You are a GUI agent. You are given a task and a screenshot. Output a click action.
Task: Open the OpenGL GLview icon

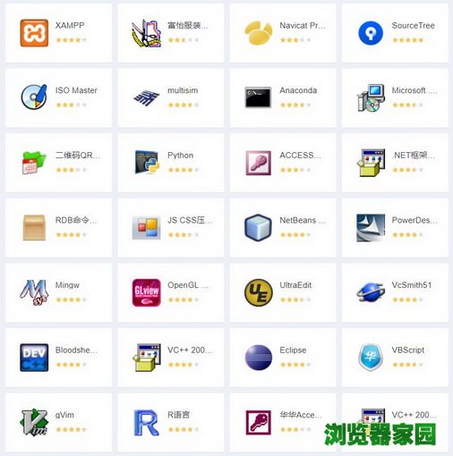point(146,292)
